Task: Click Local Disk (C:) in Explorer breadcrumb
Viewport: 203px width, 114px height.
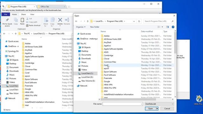Action: point(39,34)
